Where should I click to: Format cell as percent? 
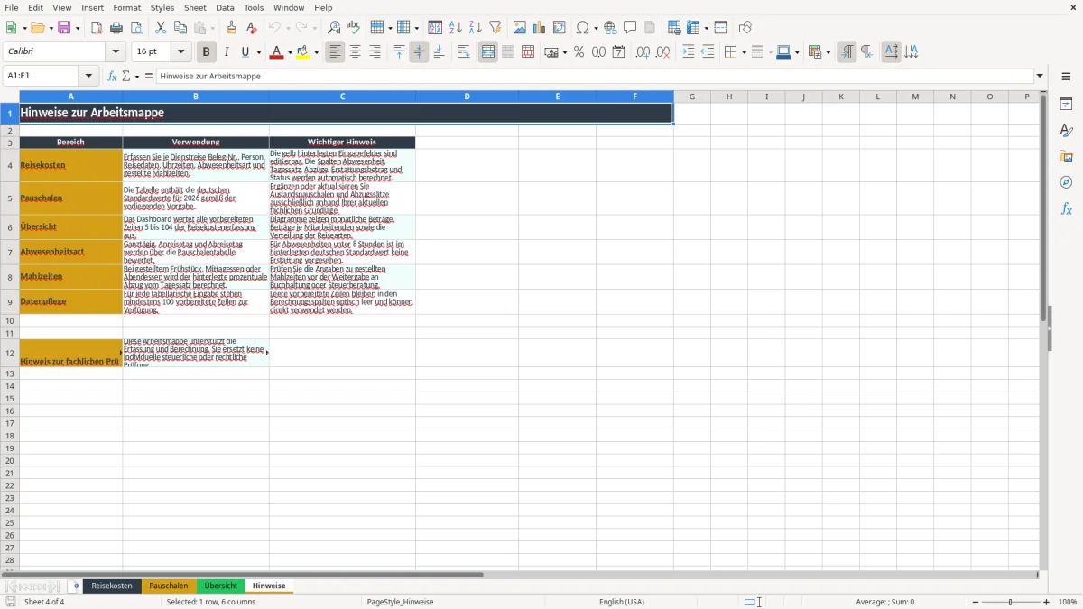coord(579,52)
